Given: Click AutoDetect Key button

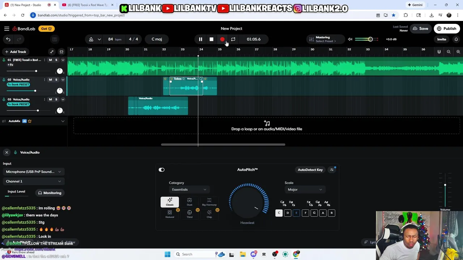Looking at the screenshot, I should [310, 170].
